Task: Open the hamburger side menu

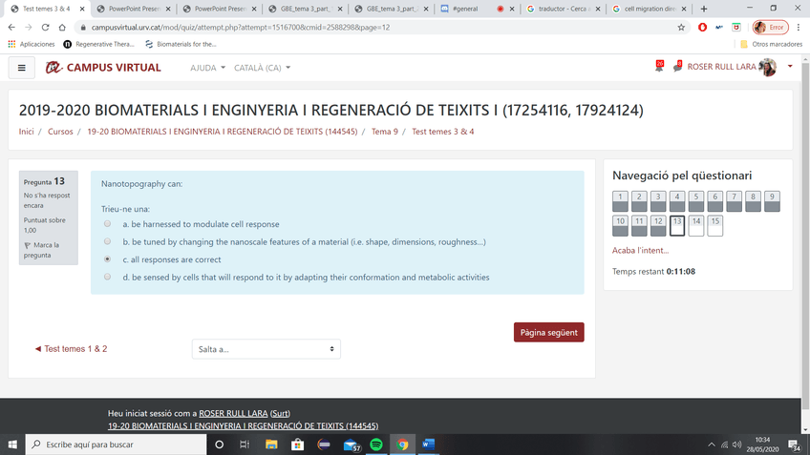Action: click(21, 68)
